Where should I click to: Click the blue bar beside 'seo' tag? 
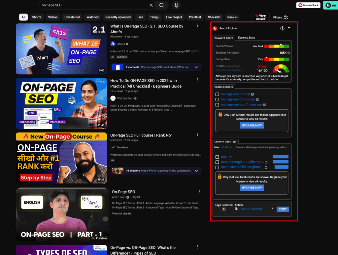click(x=281, y=157)
